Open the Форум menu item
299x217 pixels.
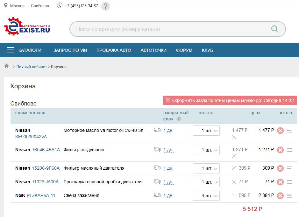184,50
